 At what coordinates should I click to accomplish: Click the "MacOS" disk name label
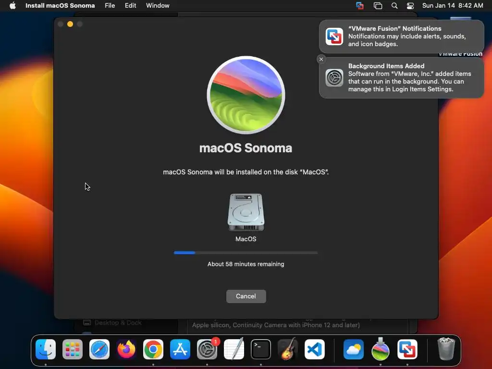[x=246, y=239]
